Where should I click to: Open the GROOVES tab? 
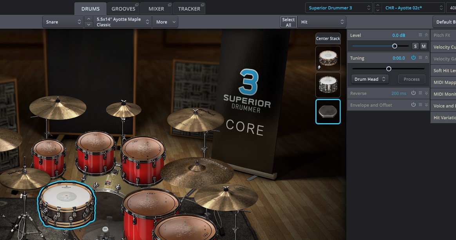(x=123, y=9)
